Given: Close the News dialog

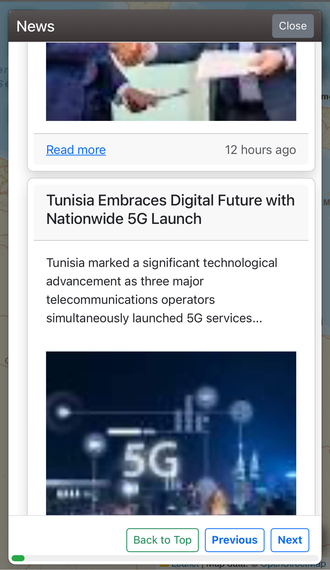Looking at the screenshot, I should click(293, 26).
